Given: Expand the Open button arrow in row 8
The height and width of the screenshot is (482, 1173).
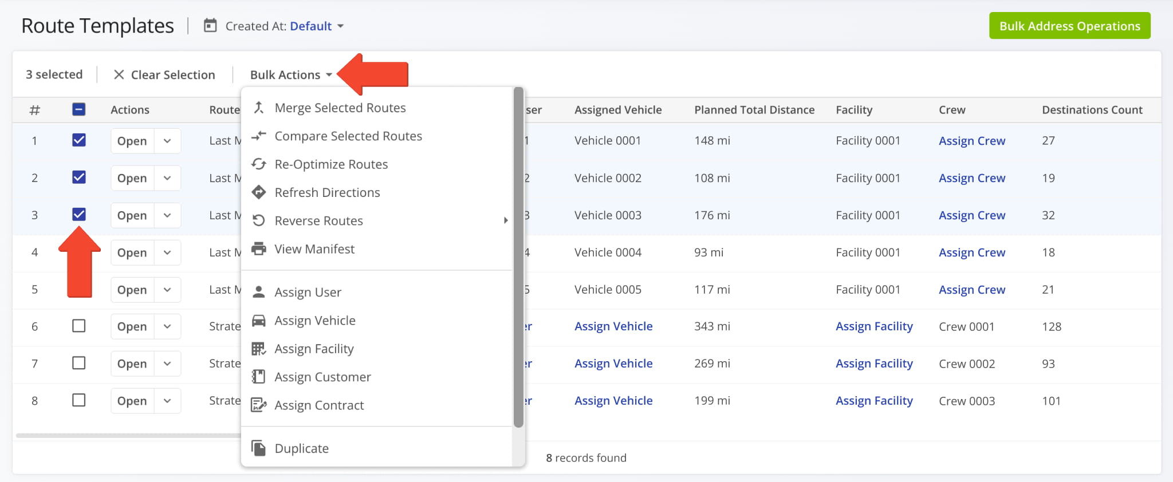Looking at the screenshot, I should [x=167, y=401].
